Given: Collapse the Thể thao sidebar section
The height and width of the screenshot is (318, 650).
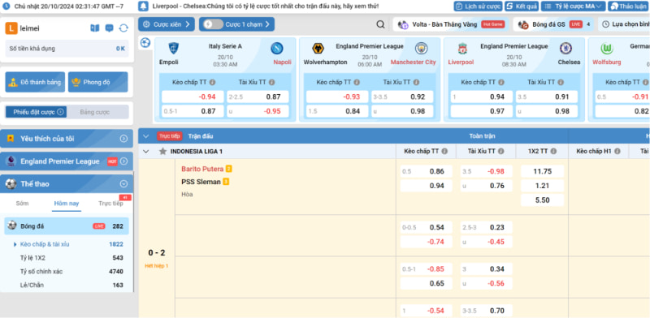Looking at the screenshot, I should [123, 184].
